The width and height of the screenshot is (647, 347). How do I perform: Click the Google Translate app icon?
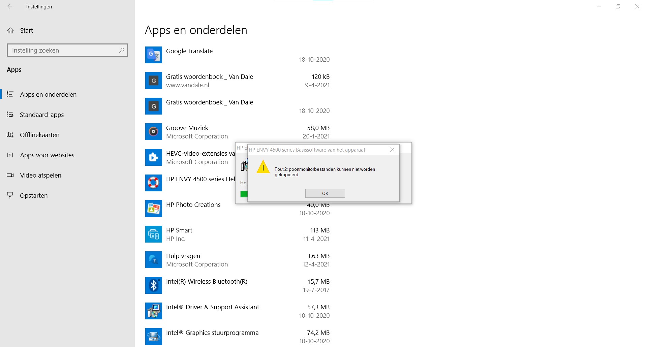(154, 55)
